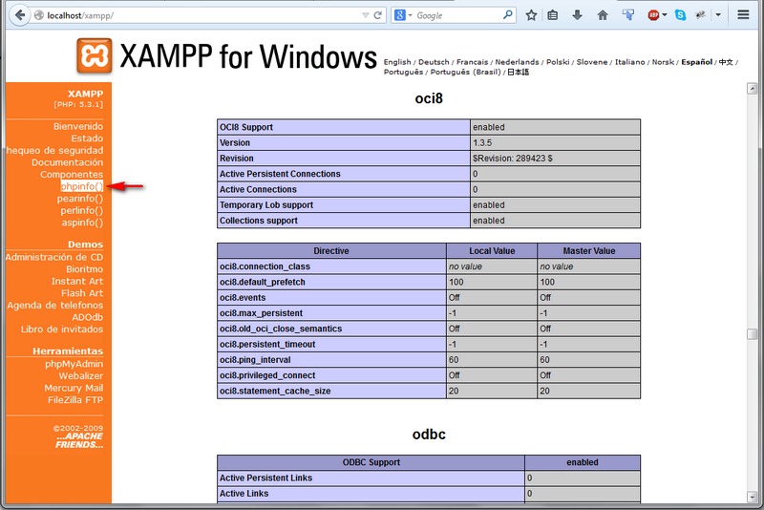Open the Webalizer tool link
Screen dimensions: 764x510
coord(81,376)
